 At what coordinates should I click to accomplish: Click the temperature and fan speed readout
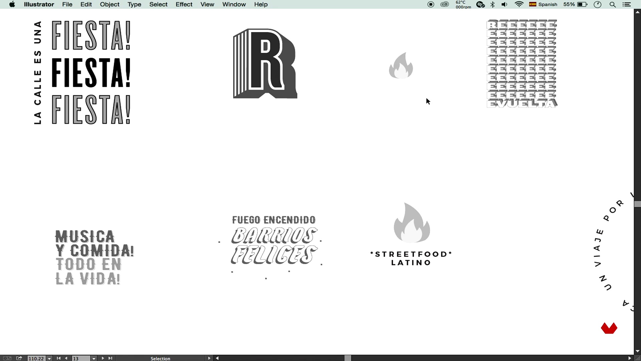[x=463, y=4]
